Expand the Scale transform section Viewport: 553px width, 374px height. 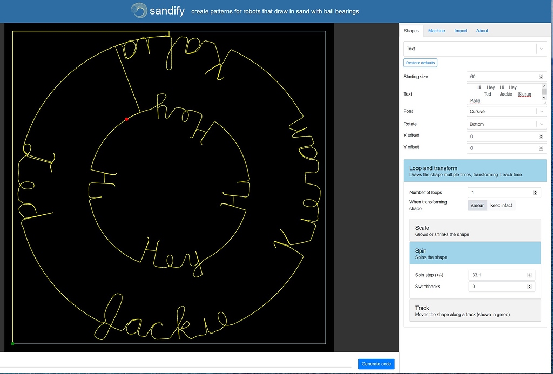click(475, 231)
